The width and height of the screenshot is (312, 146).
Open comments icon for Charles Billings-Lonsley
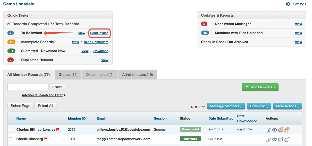click(281, 130)
